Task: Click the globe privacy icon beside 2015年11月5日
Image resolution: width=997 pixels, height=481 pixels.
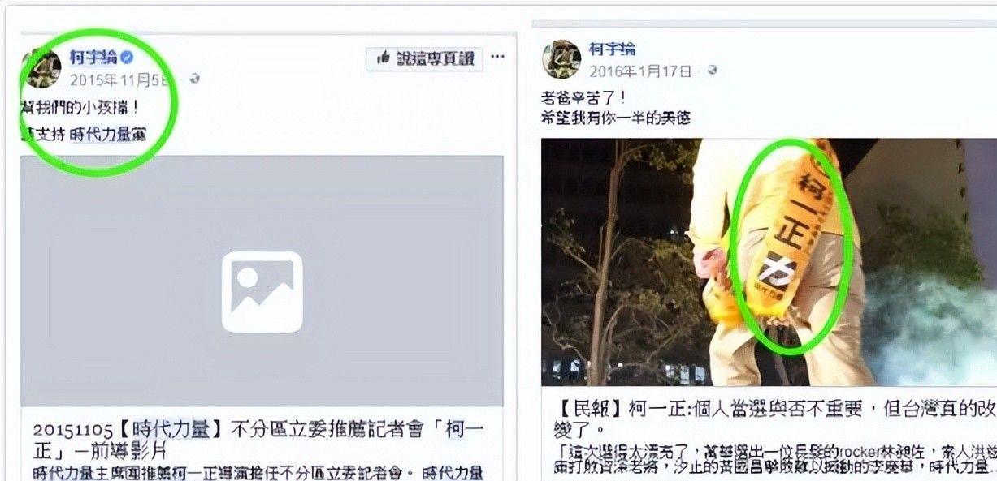Action: (x=194, y=79)
